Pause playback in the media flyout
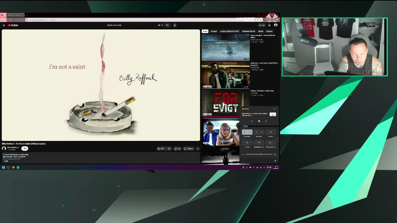Viewport: 397px width, 223px height. [259, 121]
